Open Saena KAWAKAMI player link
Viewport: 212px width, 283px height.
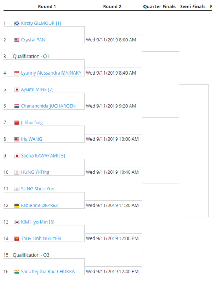(43, 156)
